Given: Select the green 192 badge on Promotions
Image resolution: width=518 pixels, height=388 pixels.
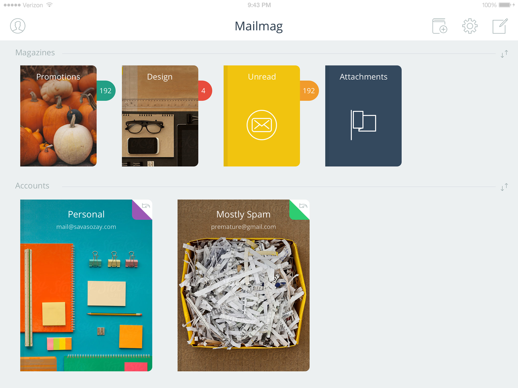Looking at the screenshot, I should 106,91.
